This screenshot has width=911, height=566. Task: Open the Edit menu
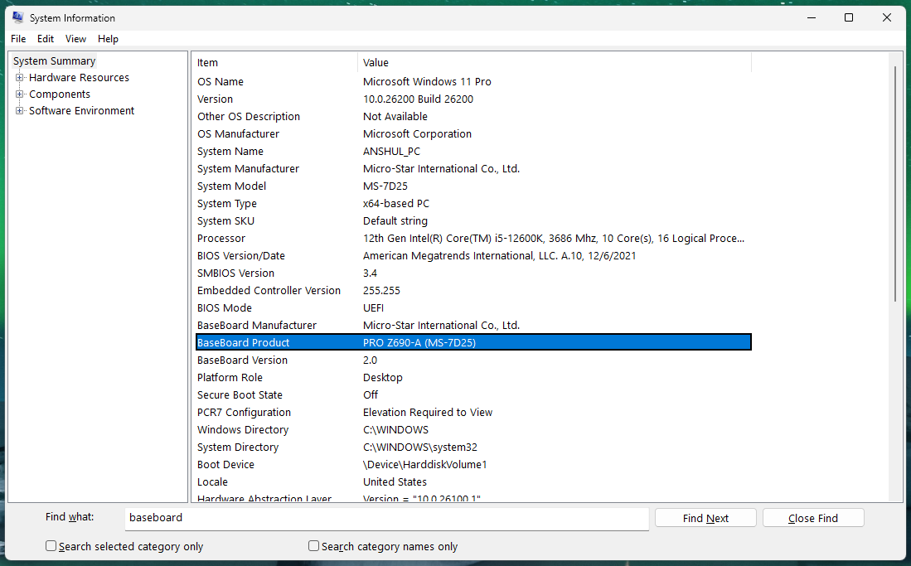pos(46,39)
